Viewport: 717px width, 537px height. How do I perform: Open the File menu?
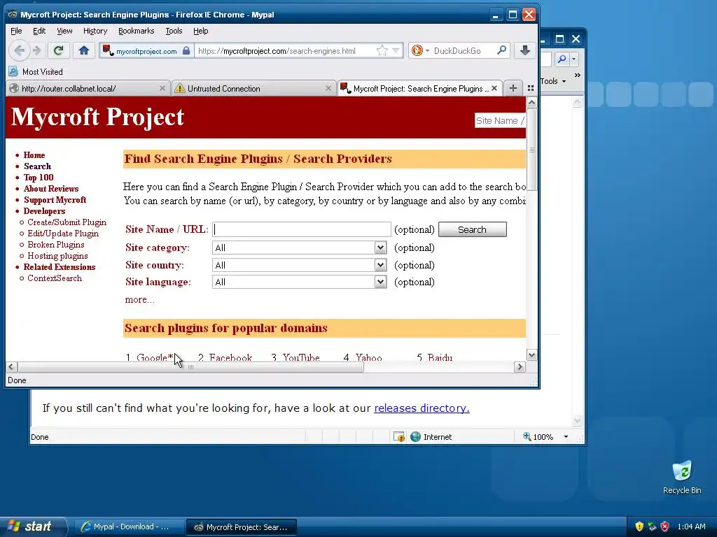point(16,31)
